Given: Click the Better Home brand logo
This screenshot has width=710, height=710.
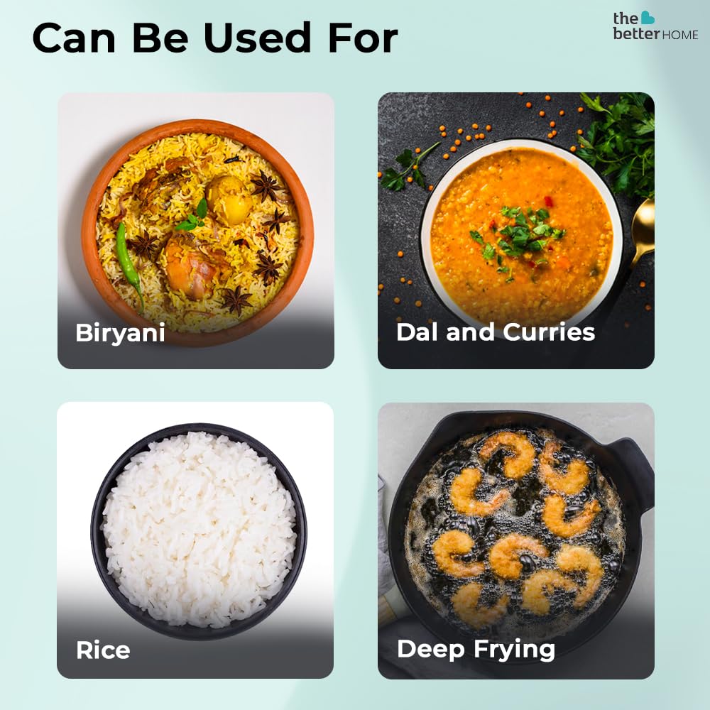Looking at the screenshot, I should click(x=655, y=26).
